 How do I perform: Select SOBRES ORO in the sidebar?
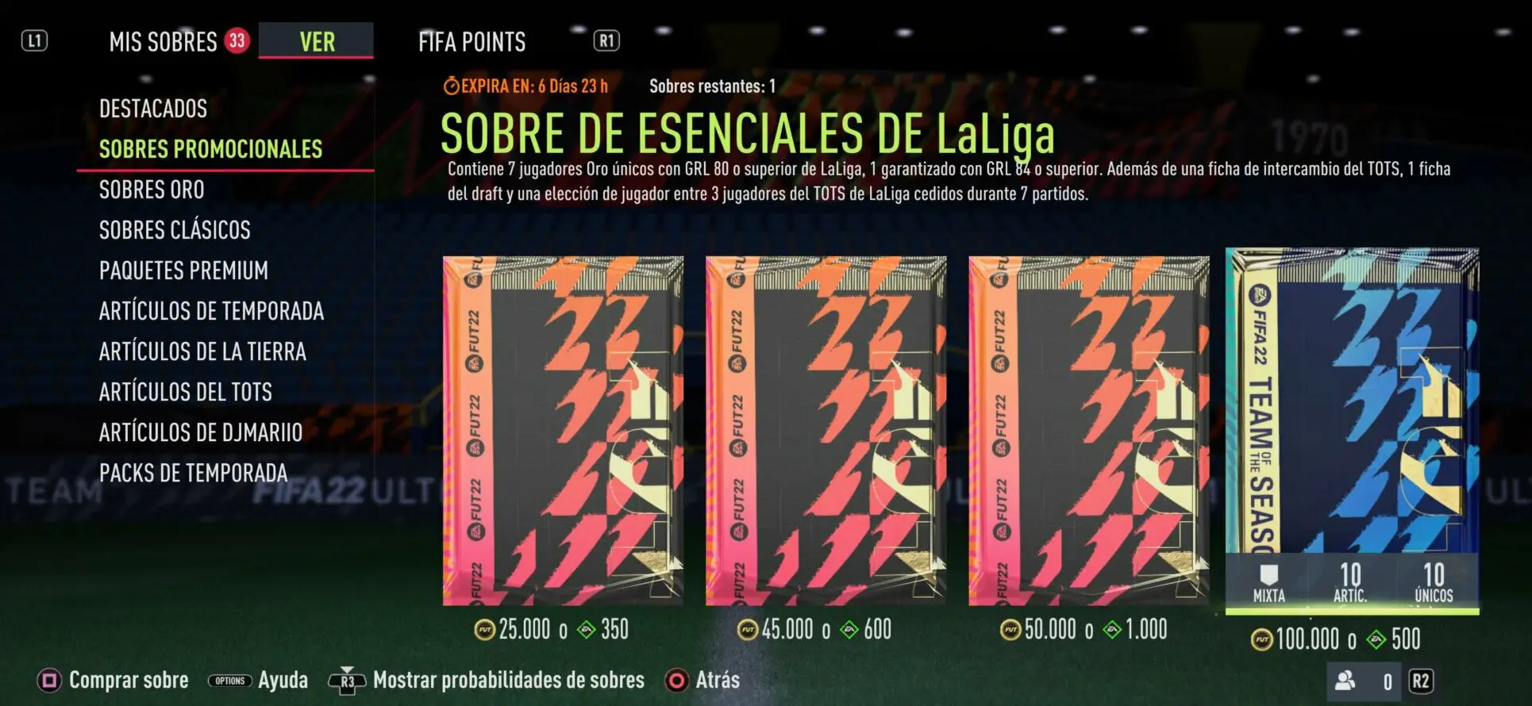pyautogui.click(x=152, y=190)
